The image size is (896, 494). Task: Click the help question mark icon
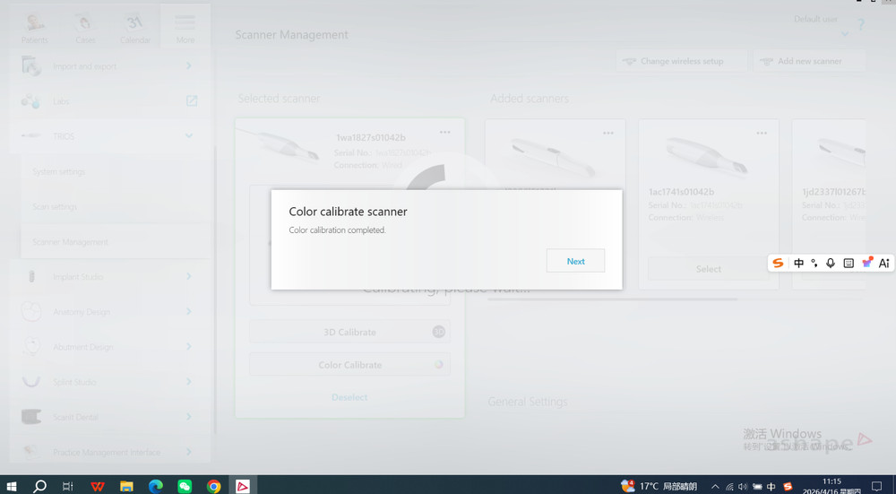coord(860,25)
